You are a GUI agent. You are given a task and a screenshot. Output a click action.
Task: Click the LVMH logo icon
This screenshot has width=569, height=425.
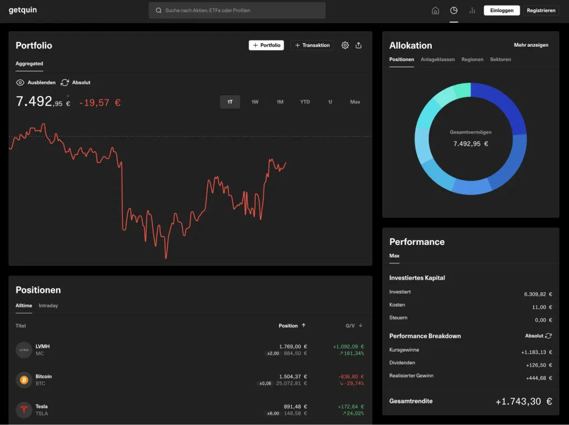pos(24,349)
